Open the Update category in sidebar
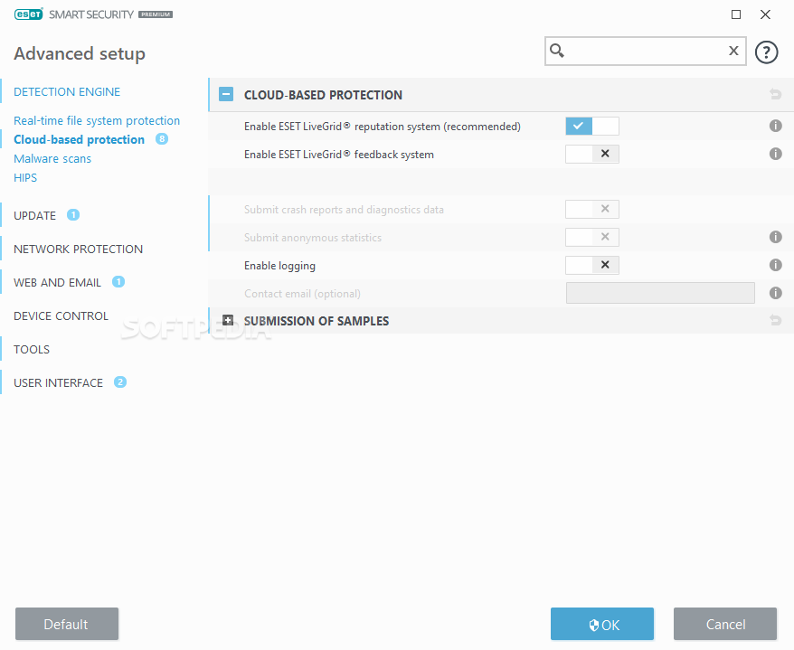The width and height of the screenshot is (794, 650). coord(34,216)
